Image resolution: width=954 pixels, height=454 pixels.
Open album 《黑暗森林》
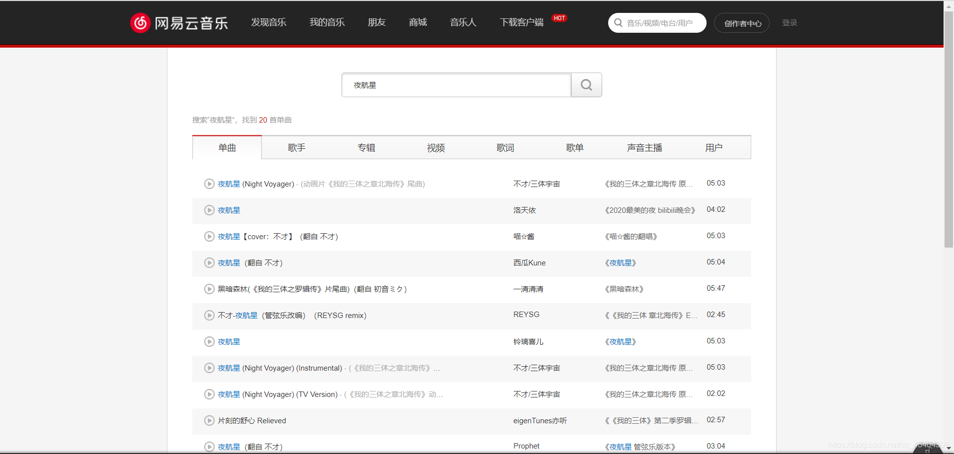click(x=624, y=289)
